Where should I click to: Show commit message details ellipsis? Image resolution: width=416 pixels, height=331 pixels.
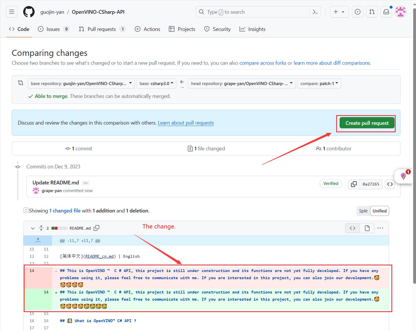pos(86,183)
